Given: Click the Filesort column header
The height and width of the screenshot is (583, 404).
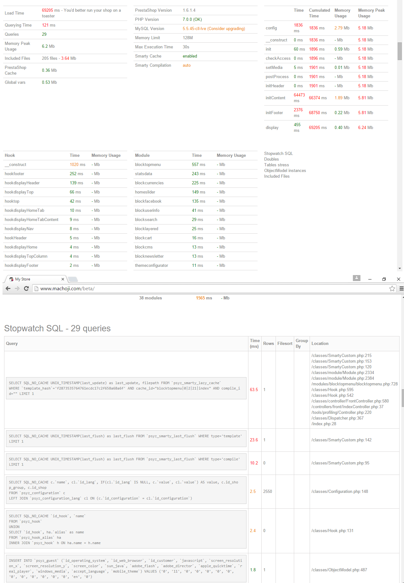Looking at the screenshot, I should coord(285,344).
